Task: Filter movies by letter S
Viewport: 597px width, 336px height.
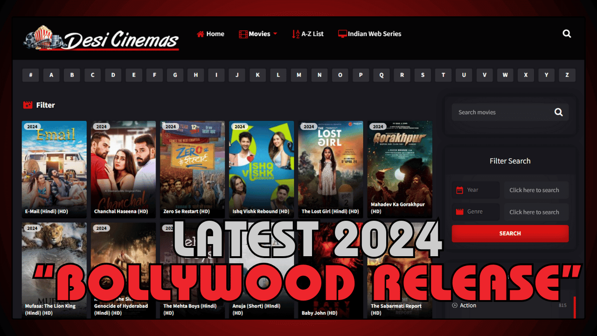Action: tap(423, 75)
